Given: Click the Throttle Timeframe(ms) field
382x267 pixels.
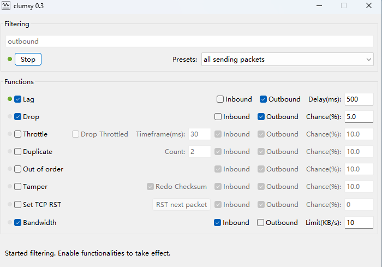Looking at the screenshot, I should click(200, 134).
